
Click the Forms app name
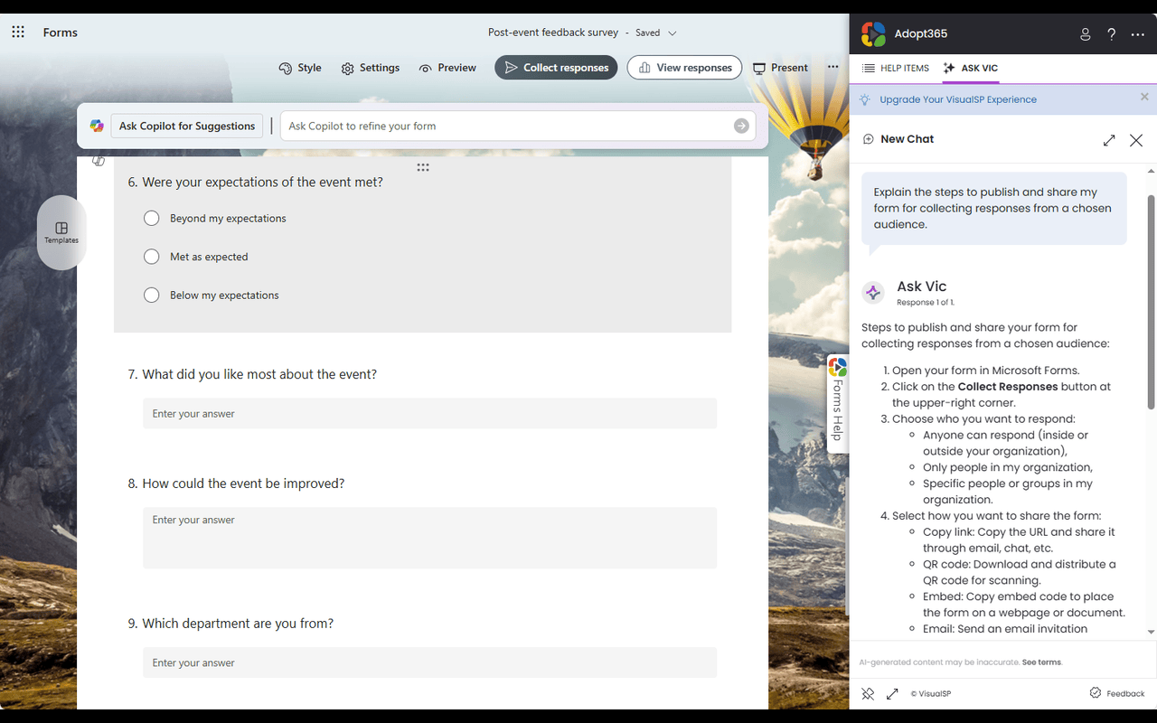pos(61,33)
